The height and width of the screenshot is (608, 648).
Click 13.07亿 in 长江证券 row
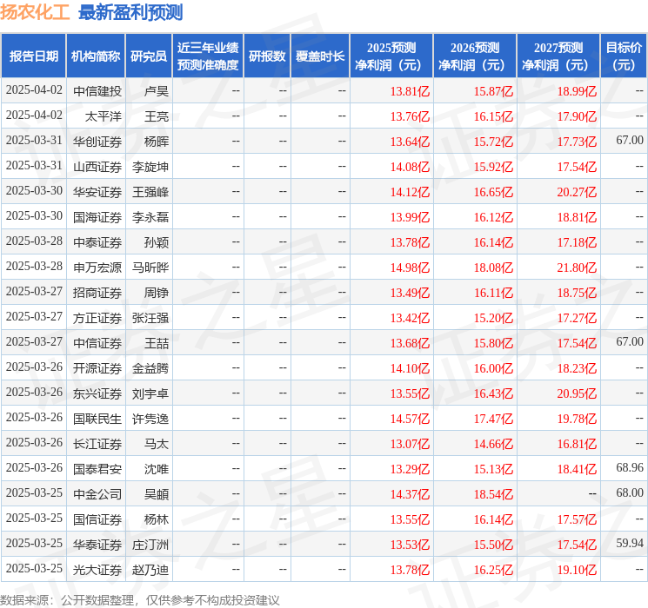410,444
